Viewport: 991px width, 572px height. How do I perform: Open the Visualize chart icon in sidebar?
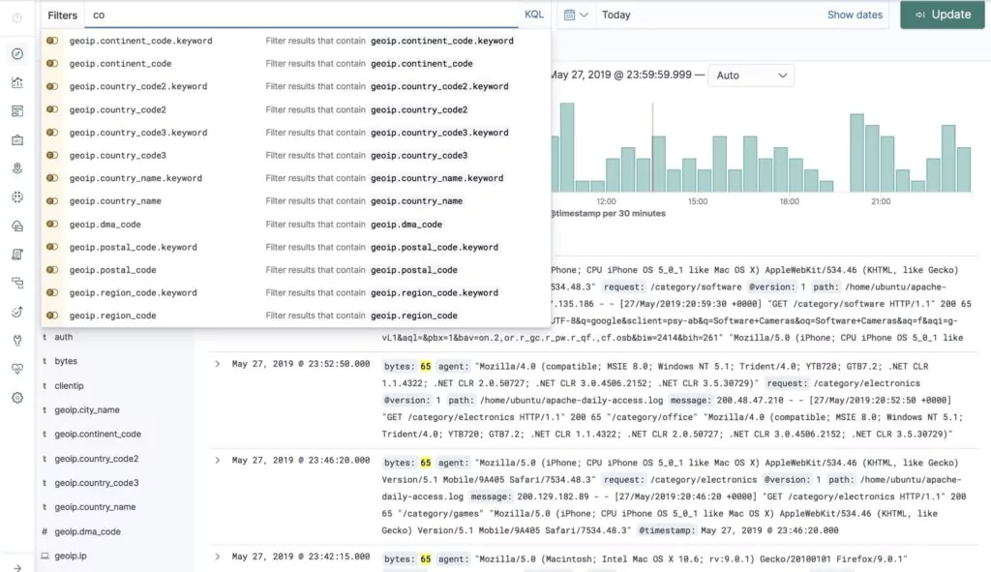click(x=17, y=82)
